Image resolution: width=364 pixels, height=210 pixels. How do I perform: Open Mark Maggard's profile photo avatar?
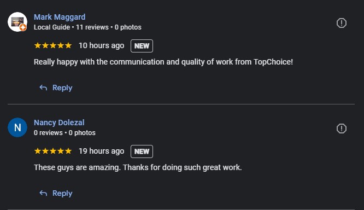(x=17, y=22)
